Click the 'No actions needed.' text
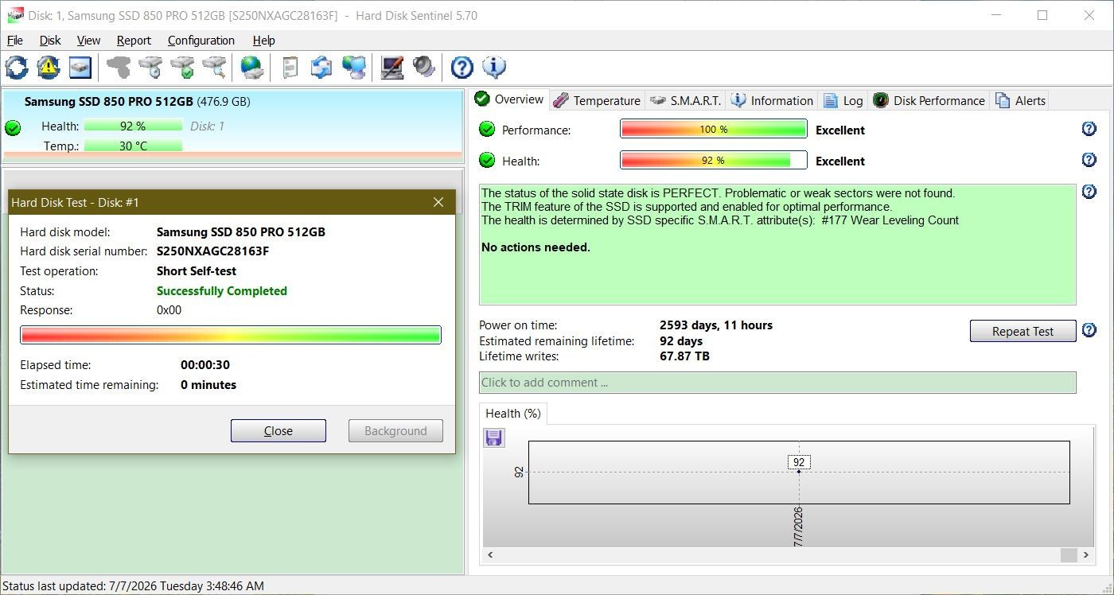Screen dimensions: 1114x595 (x=536, y=247)
